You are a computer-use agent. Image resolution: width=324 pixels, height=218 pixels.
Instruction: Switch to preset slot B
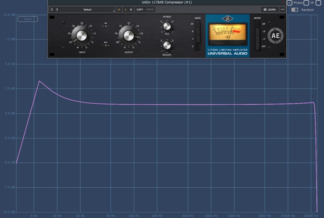[131, 9]
